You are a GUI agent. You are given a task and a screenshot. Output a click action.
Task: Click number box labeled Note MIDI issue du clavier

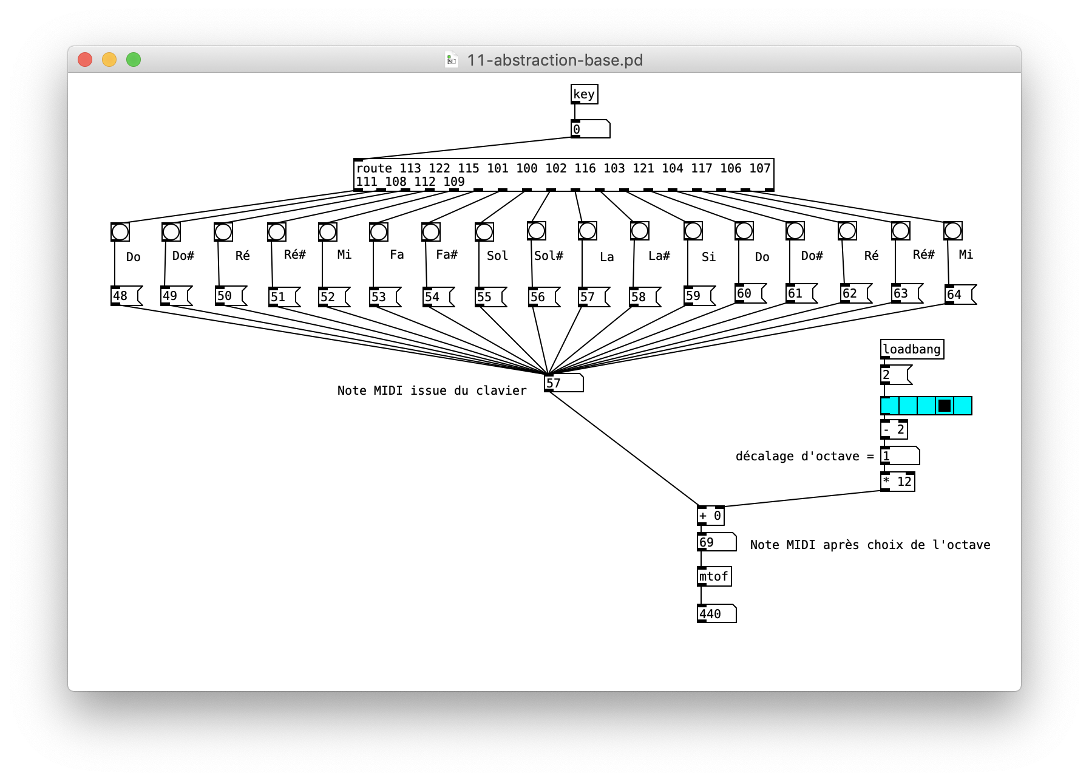tap(564, 383)
